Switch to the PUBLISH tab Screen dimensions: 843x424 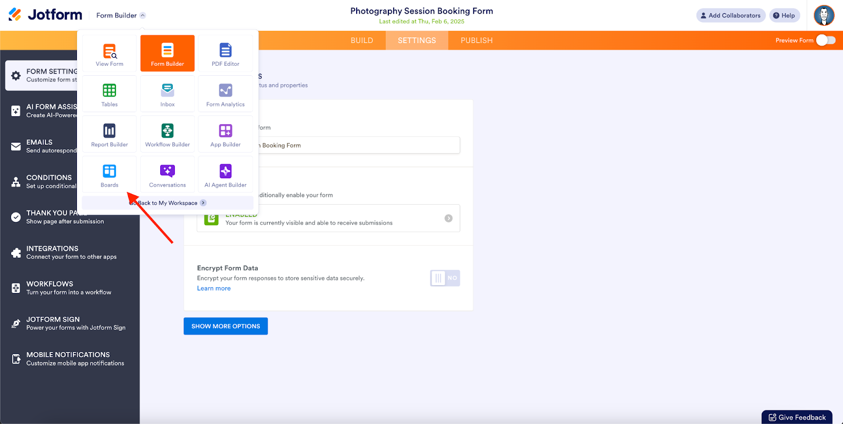[x=476, y=41]
